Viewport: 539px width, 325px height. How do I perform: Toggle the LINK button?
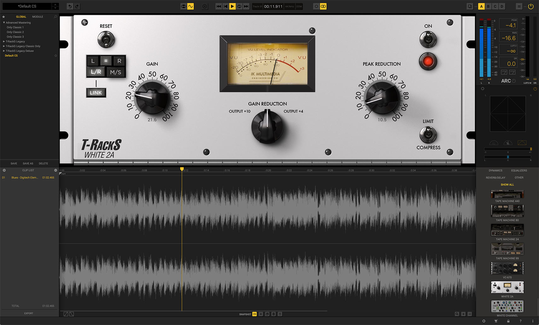pyautogui.click(x=96, y=93)
